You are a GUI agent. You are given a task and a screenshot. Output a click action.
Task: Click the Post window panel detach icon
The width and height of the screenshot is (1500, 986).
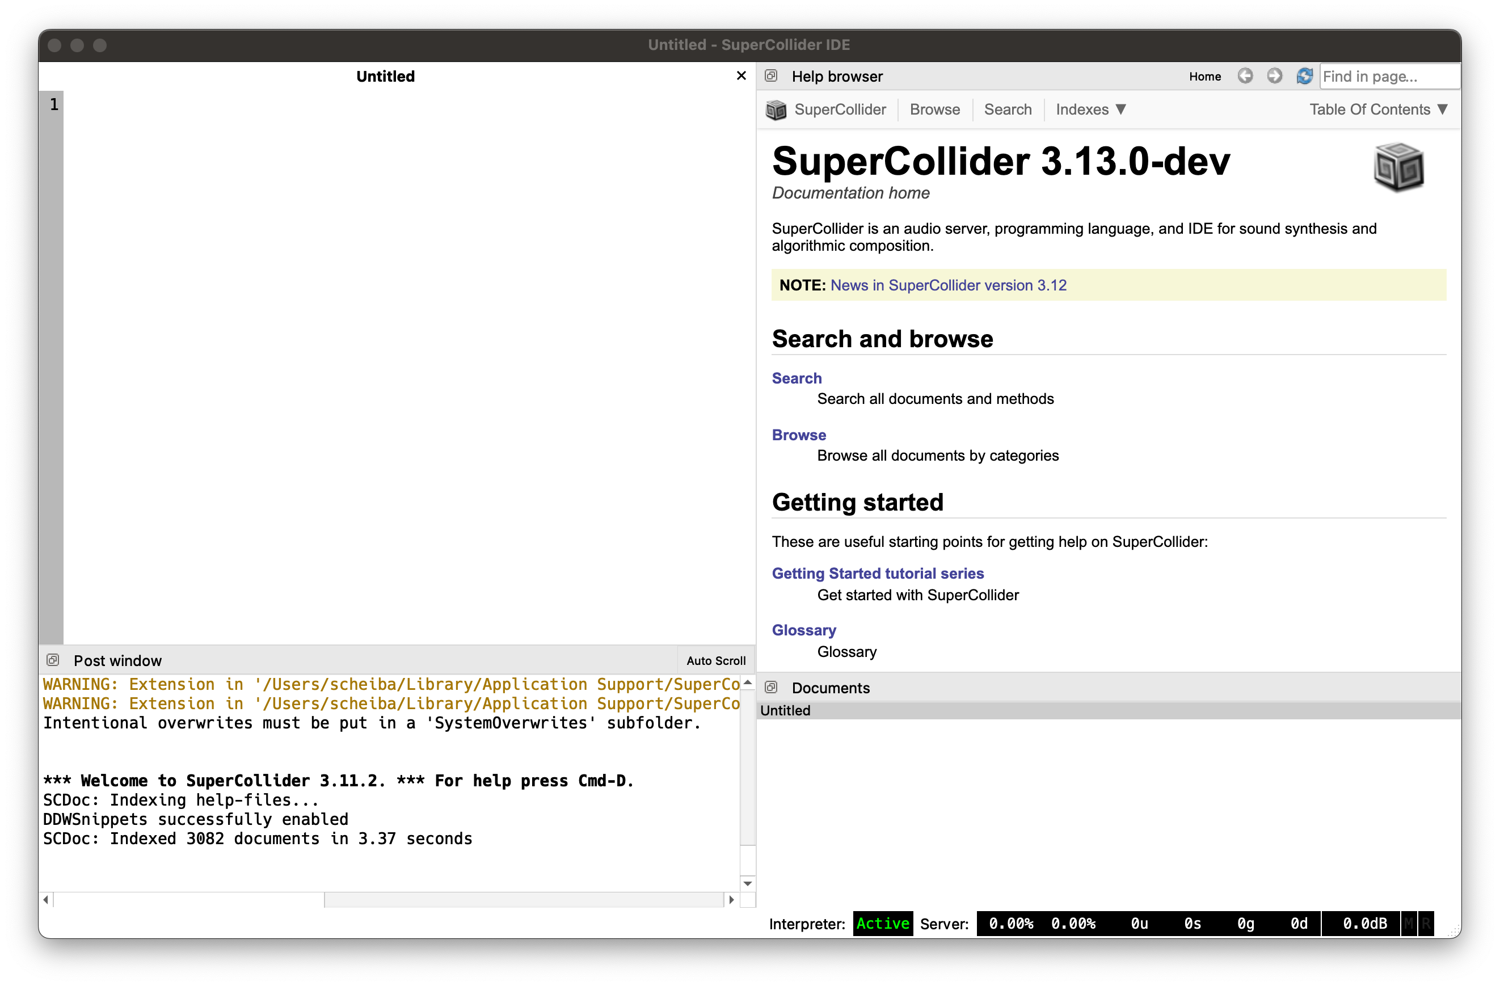53,660
